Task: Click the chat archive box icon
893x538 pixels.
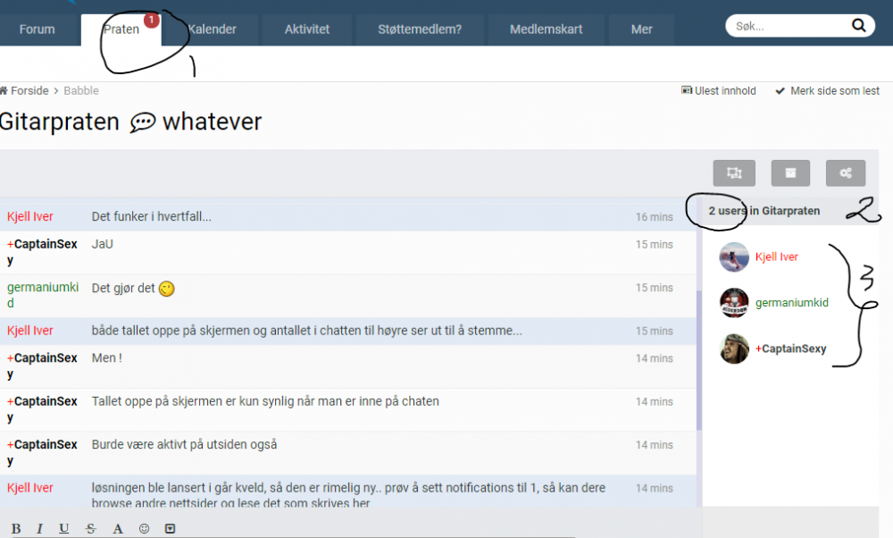Action: [x=790, y=173]
